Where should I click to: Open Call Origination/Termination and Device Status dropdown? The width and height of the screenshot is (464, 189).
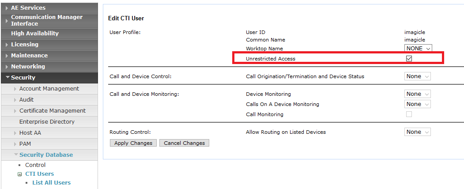[417, 76]
